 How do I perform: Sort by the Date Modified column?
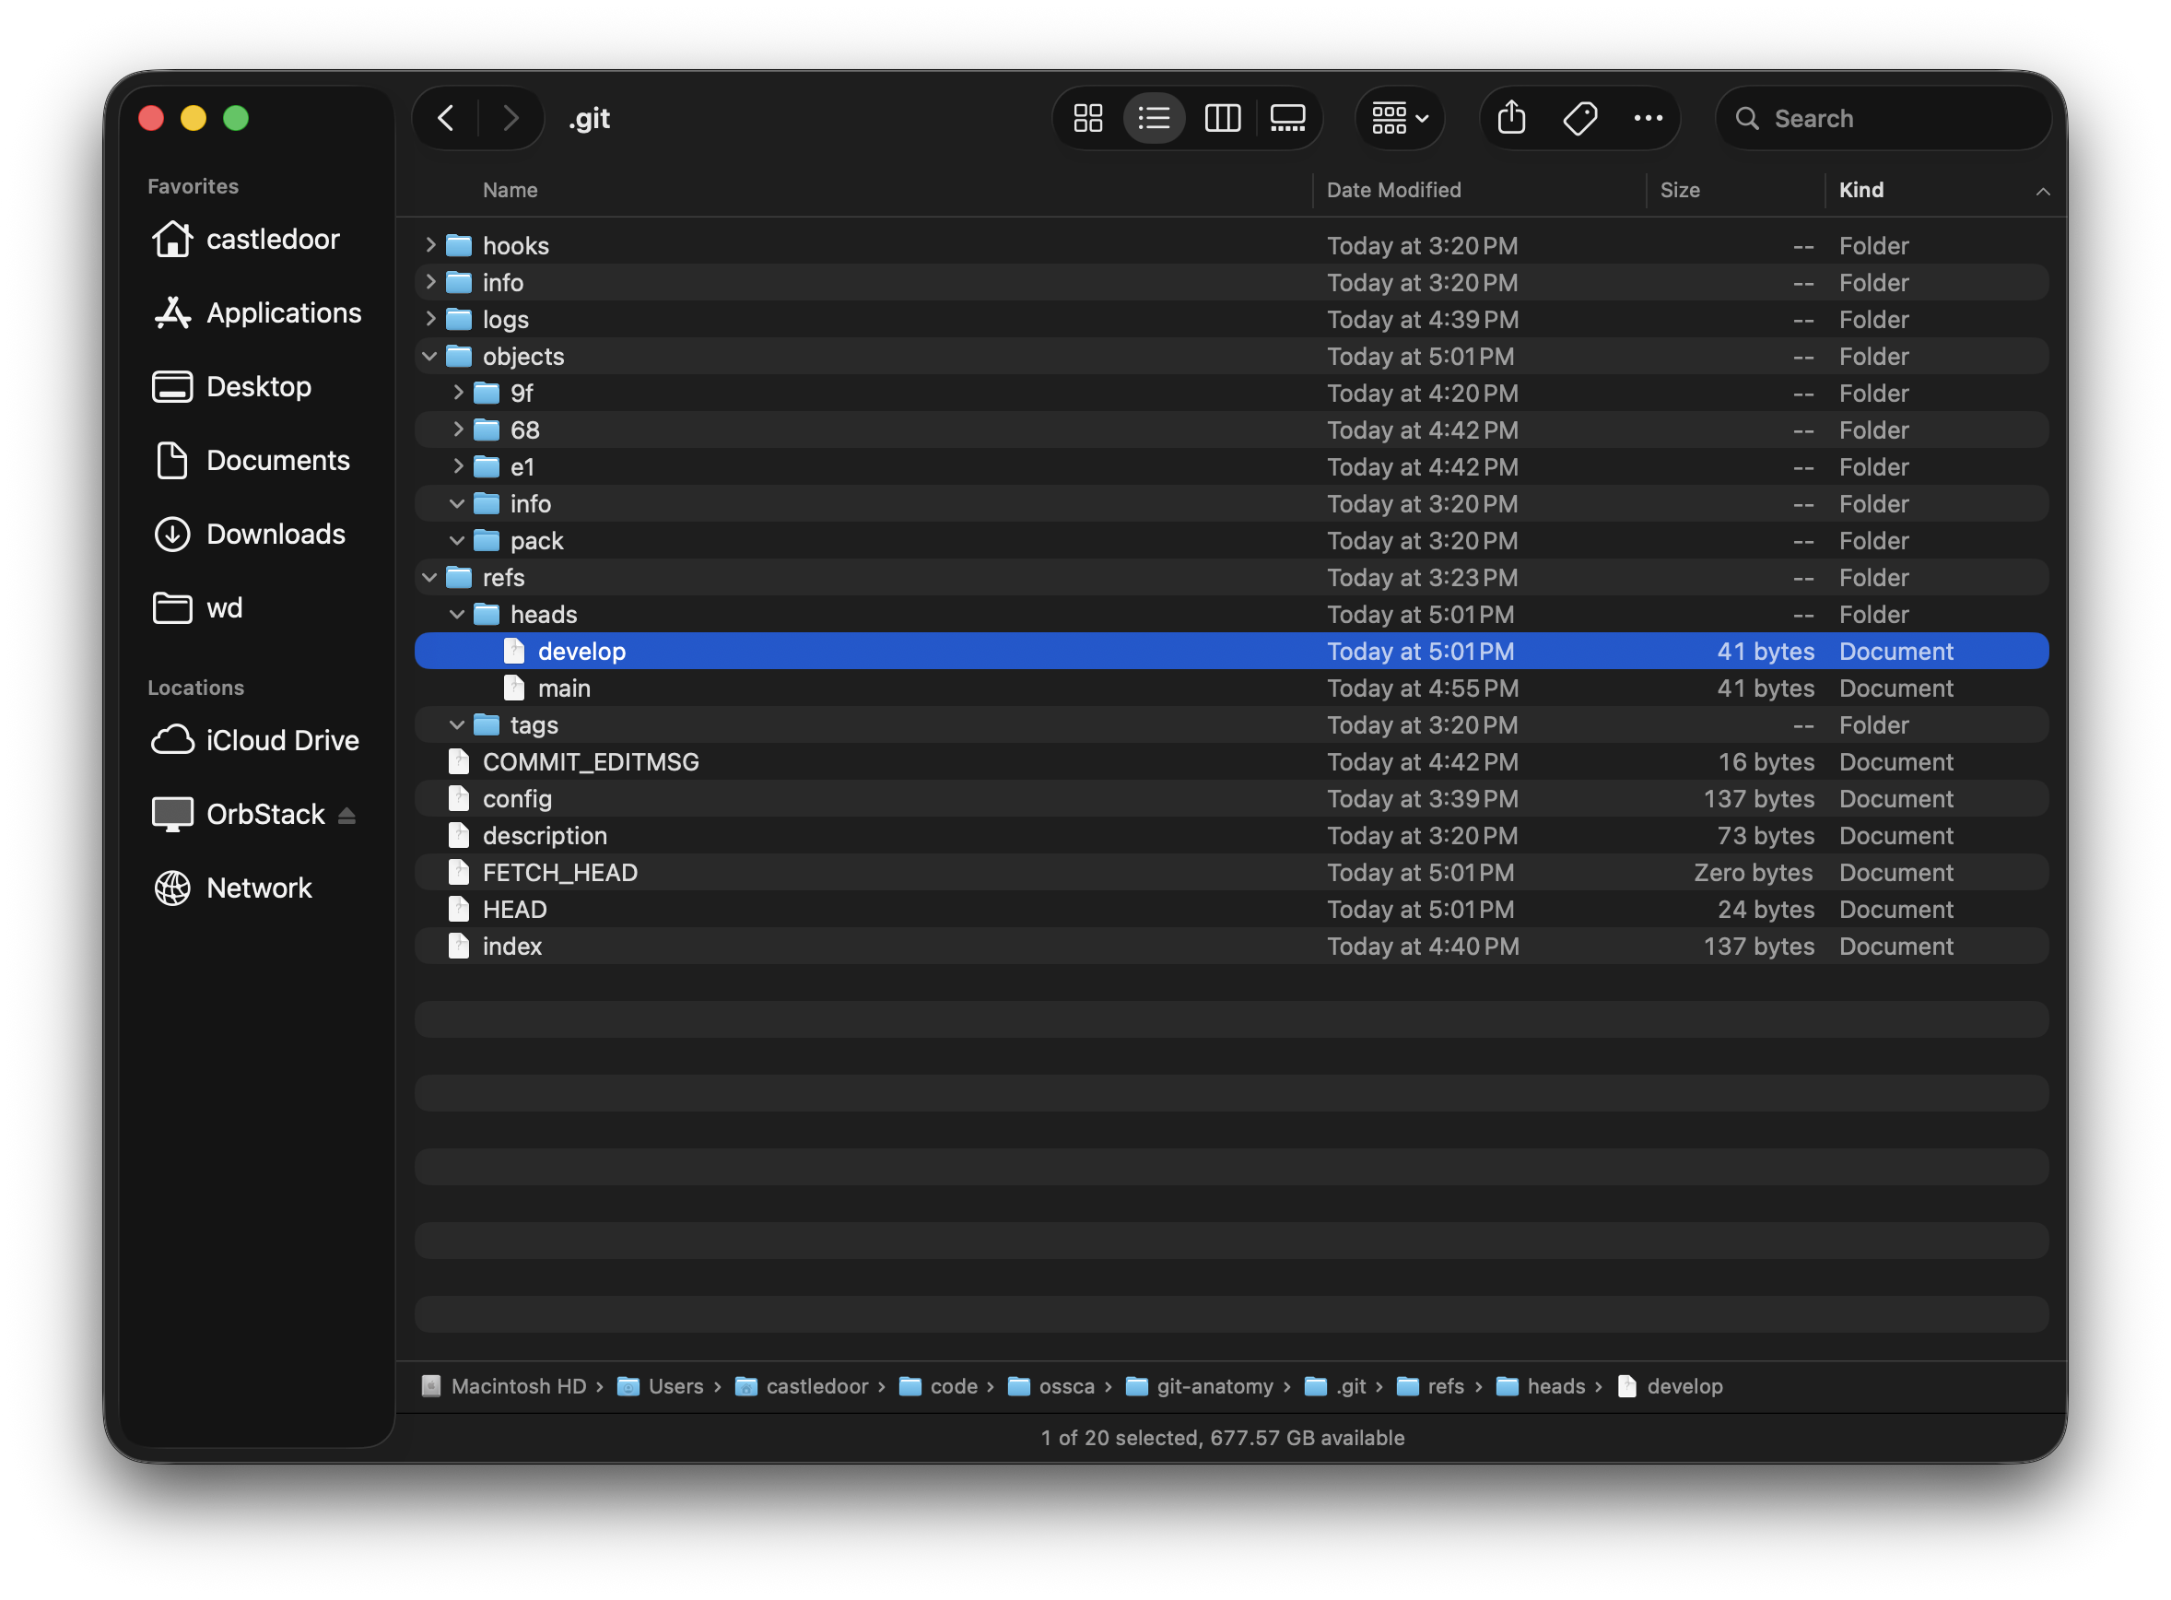[1393, 190]
